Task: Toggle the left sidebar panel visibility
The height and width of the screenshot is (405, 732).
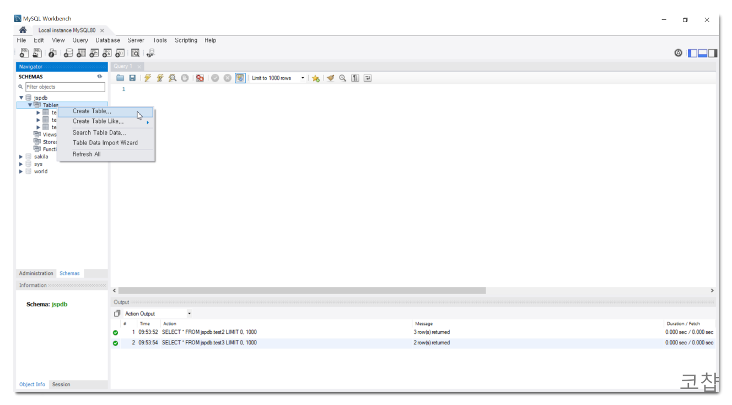Action: click(x=693, y=53)
